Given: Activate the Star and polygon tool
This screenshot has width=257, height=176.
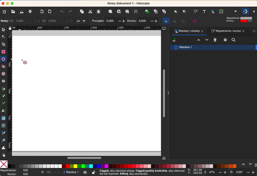Looking at the screenshot, I should (x=3, y=67).
